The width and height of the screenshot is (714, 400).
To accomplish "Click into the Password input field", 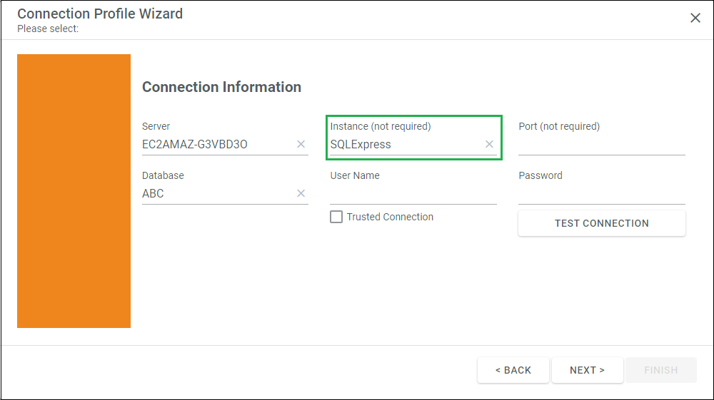I will [601, 194].
